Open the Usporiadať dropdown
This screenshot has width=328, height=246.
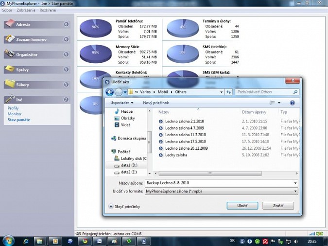point(122,103)
